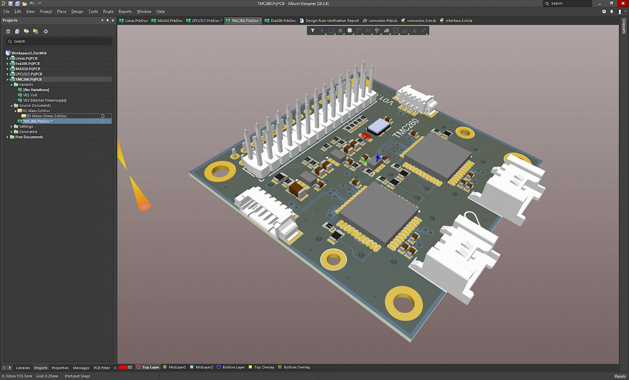Choose the place via tool
This screenshot has width=629, height=380.
click(377, 30)
